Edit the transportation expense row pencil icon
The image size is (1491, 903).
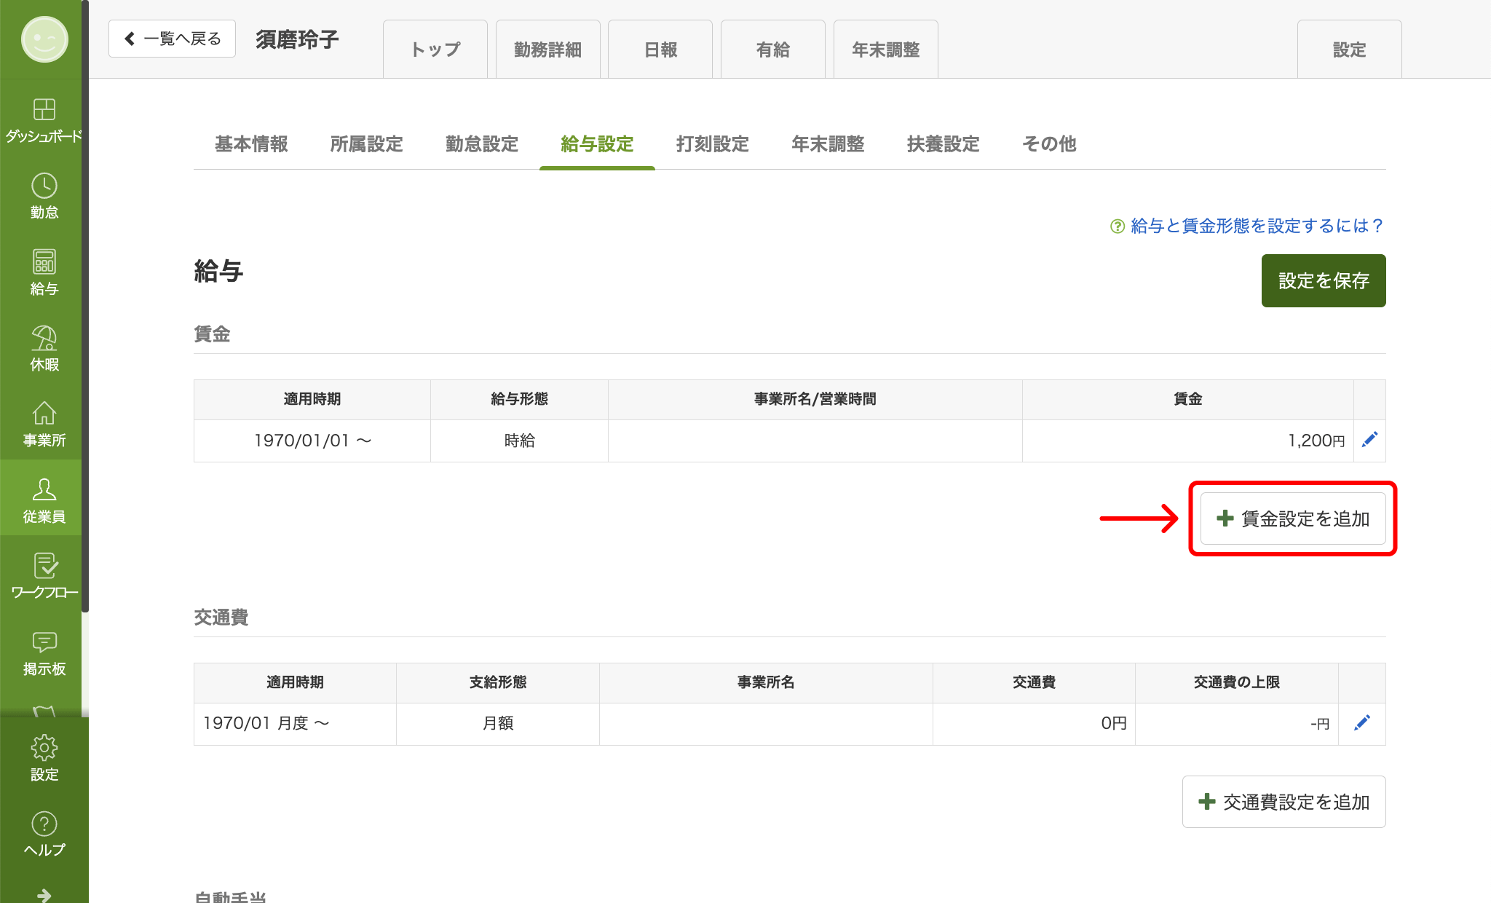pyautogui.click(x=1362, y=722)
